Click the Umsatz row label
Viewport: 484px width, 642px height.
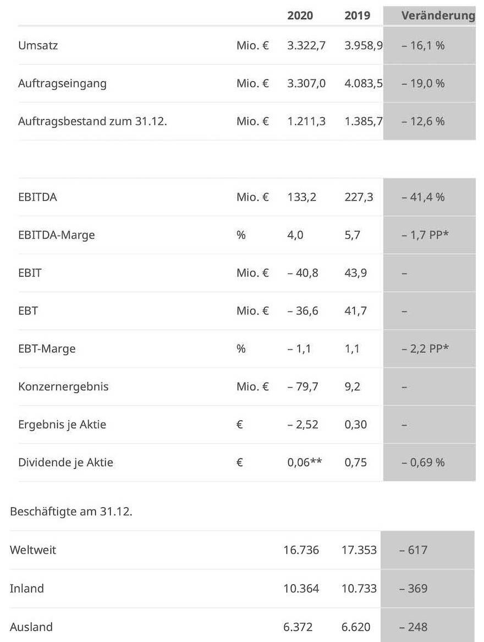[x=38, y=45]
